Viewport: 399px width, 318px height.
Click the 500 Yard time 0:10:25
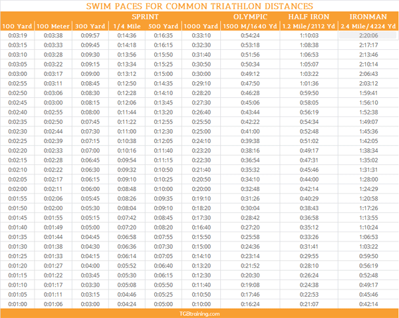(x=163, y=179)
